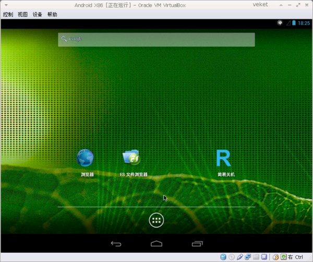The image size is (313, 262).
Task: Click the 18:25 clock
Action: tap(304, 23)
